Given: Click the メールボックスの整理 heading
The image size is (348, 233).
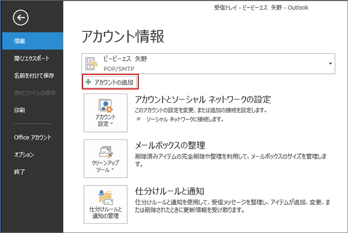Looking at the screenshot, I should pos(170,145).
